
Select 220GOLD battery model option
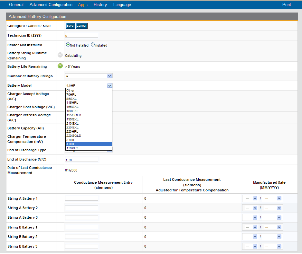89,136
